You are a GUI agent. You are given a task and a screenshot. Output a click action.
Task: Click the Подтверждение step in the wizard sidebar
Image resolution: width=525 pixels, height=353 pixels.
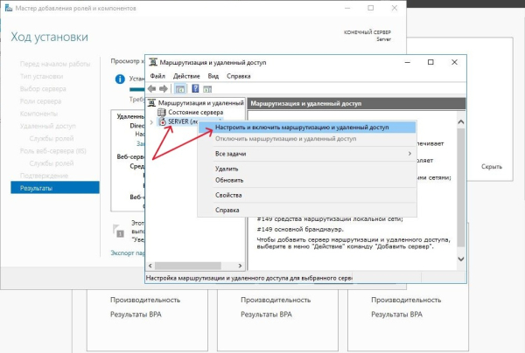click(44, 176)
